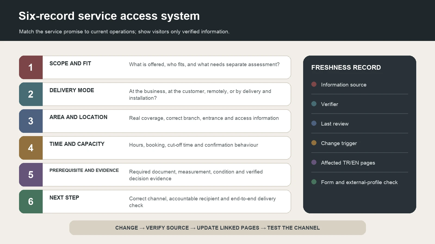Click 'Required document, measurement' description
This screenshot has width=435, height=244.
tap(196, 175)
